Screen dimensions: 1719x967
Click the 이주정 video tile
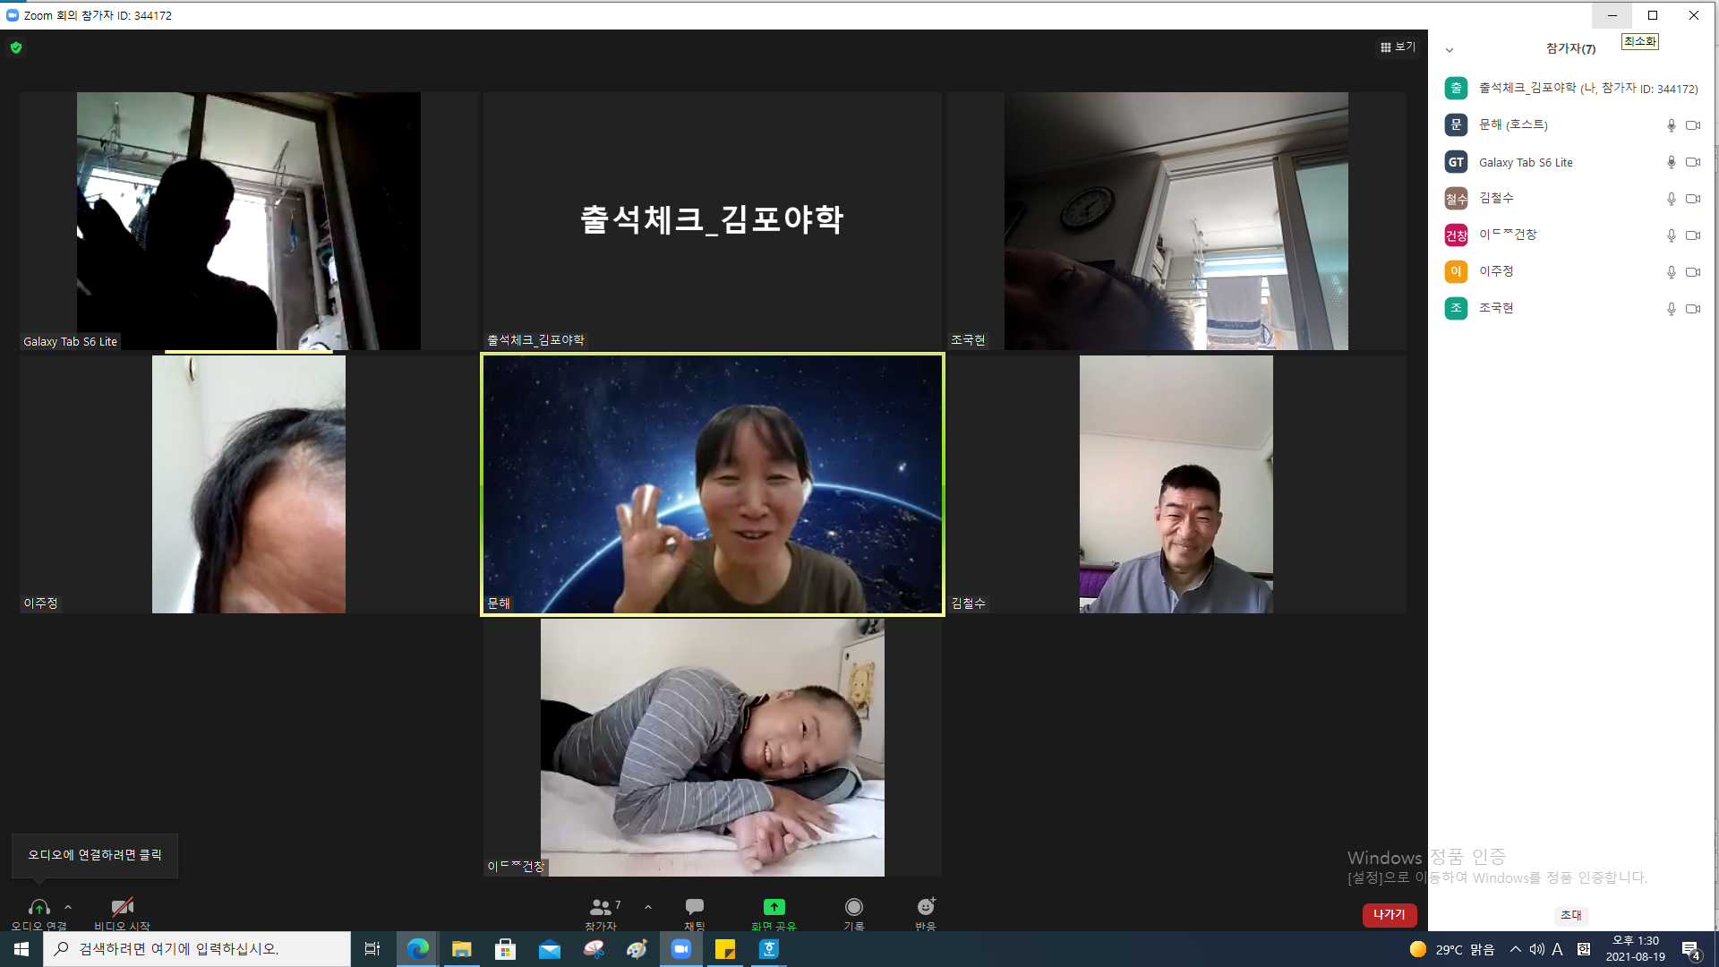pos(249,484)
